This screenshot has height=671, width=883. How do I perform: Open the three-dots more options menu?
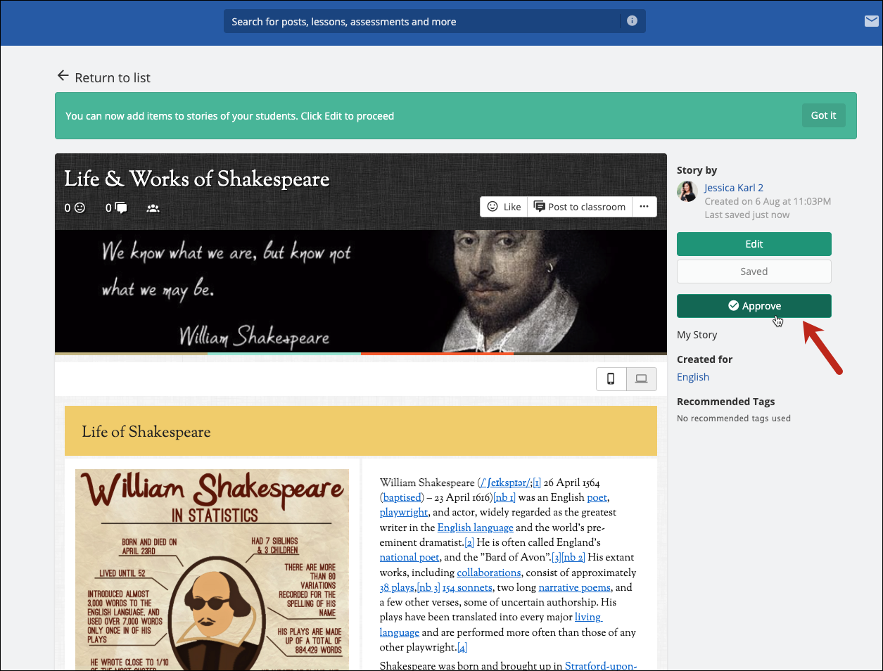click(644, 207)
